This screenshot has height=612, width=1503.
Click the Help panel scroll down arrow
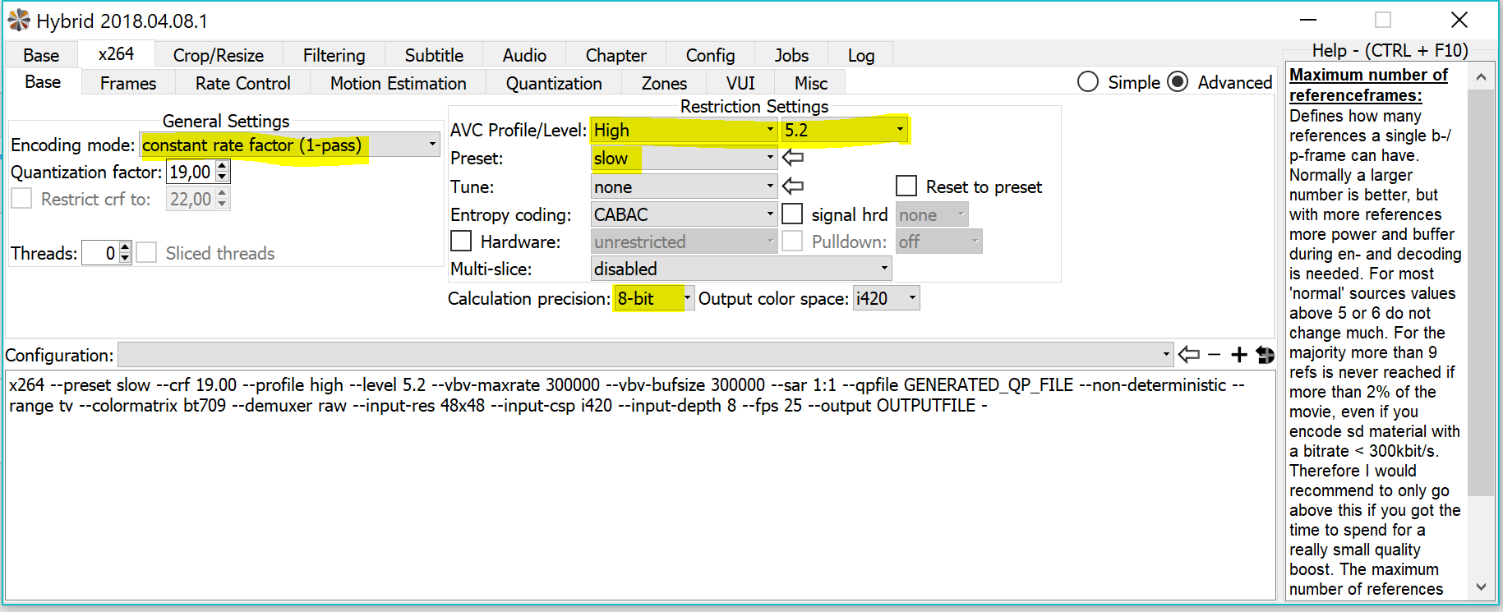(x=1481, y=587)
